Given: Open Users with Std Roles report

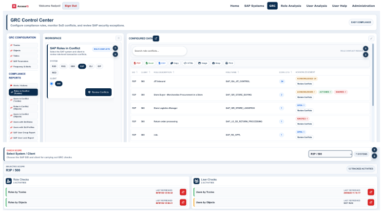Looking at the screenshot, I should [23, 122].
